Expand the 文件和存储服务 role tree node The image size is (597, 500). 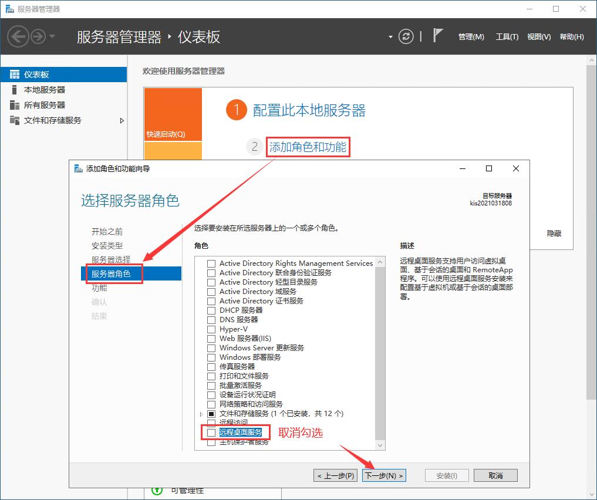(201, 414)
